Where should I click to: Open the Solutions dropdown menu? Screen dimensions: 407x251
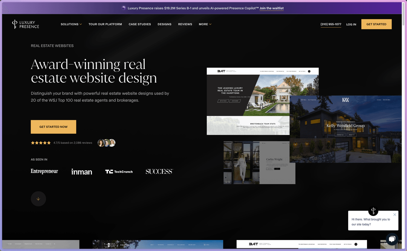click(71, 24)
